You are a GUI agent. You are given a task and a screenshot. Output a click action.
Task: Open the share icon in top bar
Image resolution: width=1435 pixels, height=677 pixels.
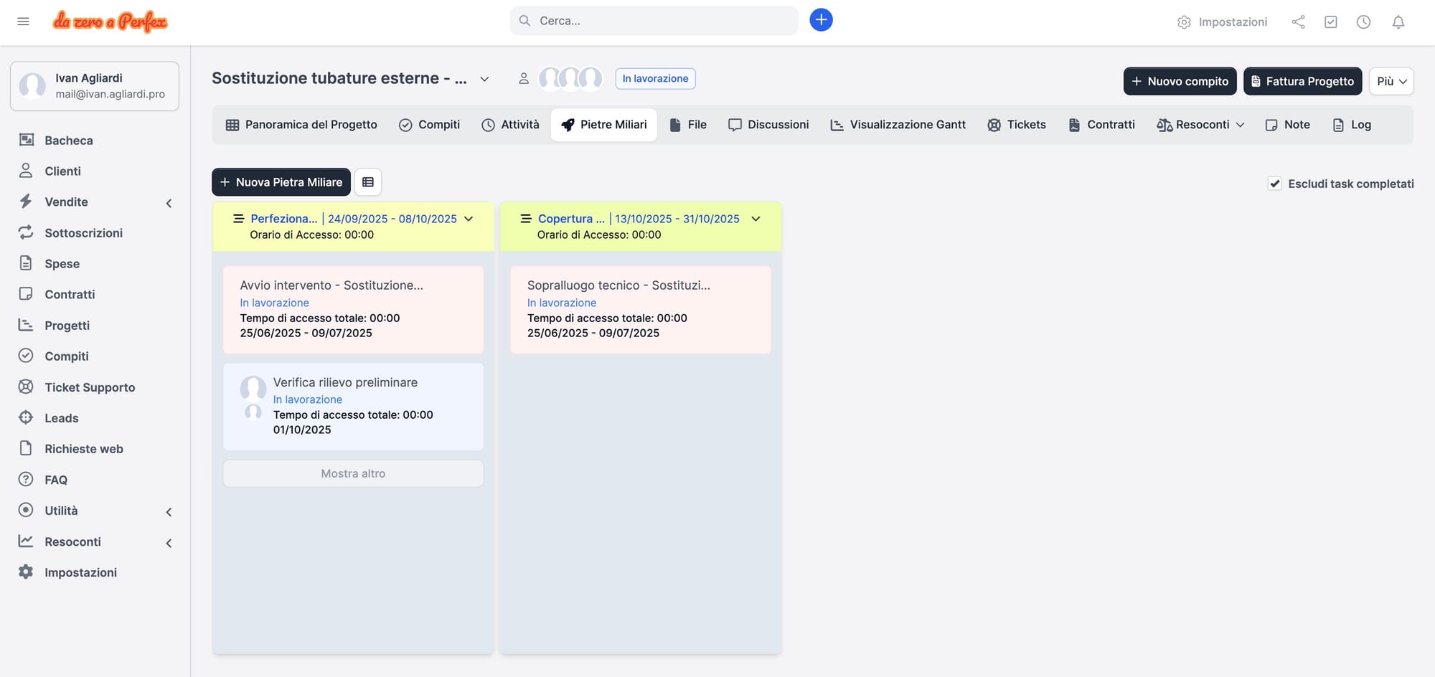tap(1298, 22)
